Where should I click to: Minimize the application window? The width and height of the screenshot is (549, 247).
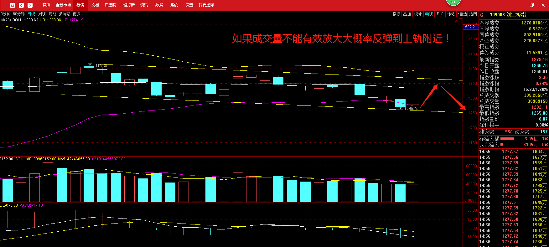pyautogui.click(x=521, y=5)
